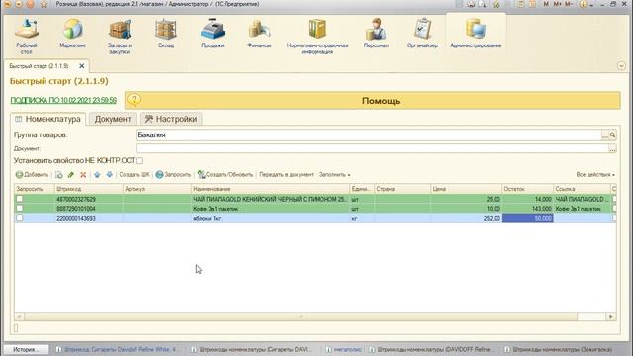Click the horizontal scrollbar right arrow

point(611,317)
